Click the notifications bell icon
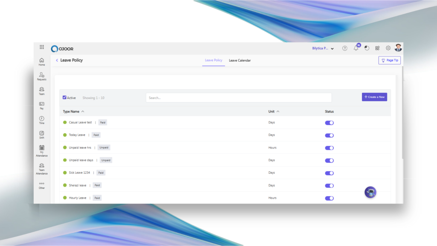 point(356,48)
